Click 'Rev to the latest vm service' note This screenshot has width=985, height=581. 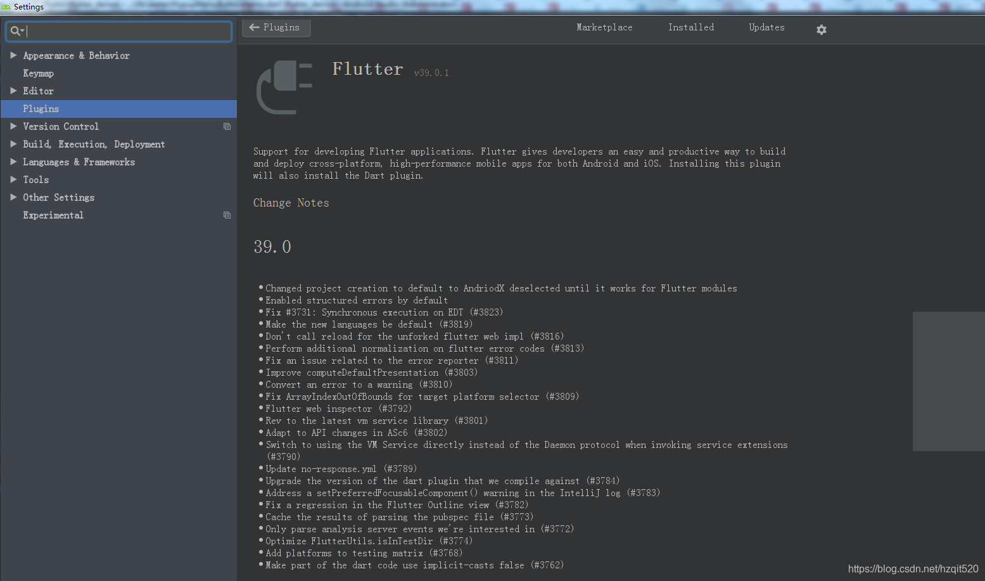pyautogui.click(x=376, y=421)
